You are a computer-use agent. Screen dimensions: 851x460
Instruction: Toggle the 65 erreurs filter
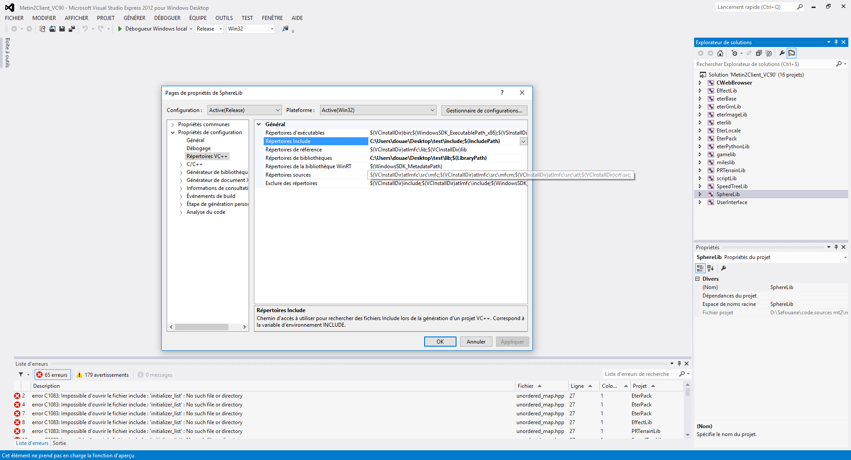pyautogui.click(x=53, y=375)
